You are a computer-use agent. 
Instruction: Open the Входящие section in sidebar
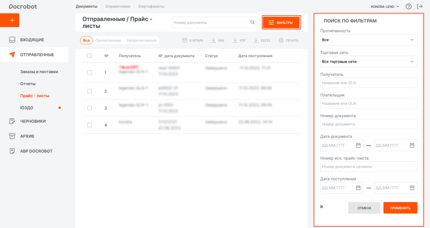point(32,40)
